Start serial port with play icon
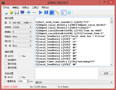Image resolution: width=116 pixels, height=90 pixels. (41, 12)
